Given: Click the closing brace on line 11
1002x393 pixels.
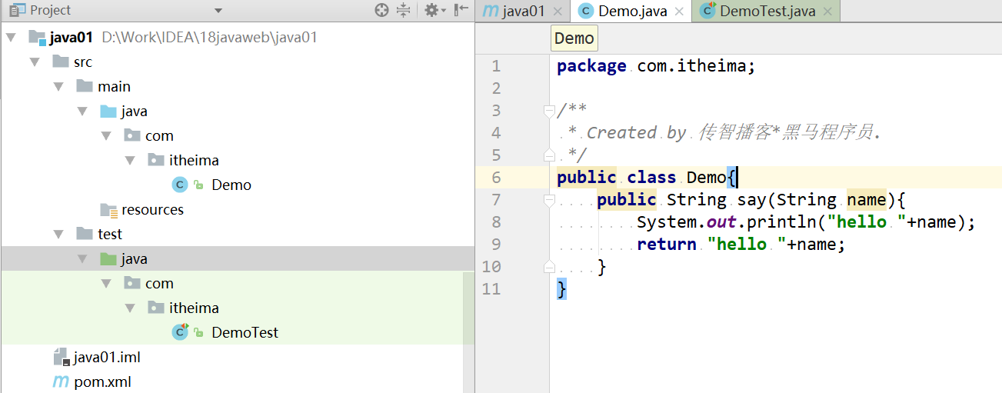Looking at the screenshot, I should tap(561, 289).
